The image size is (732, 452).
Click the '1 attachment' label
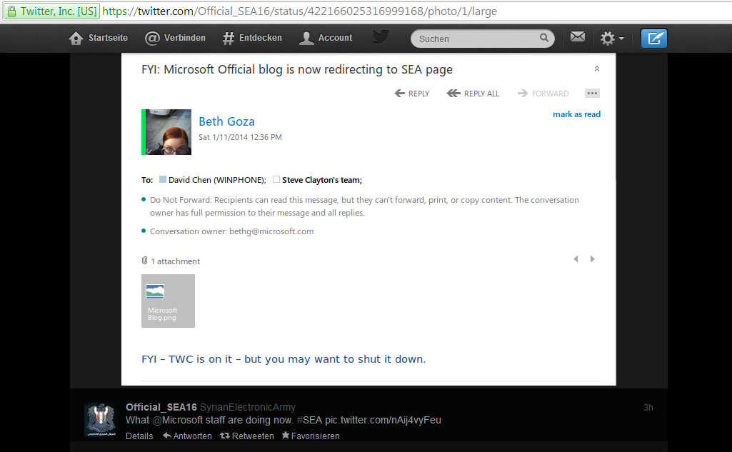175,261
